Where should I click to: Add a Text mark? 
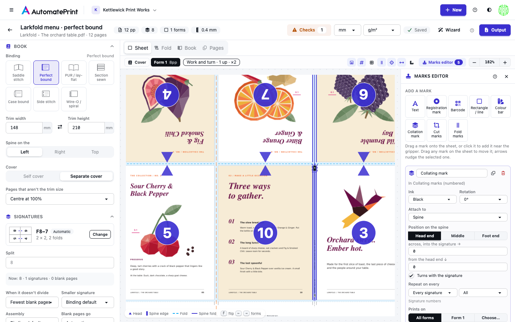pyautogui.click(x=415, y=106)
